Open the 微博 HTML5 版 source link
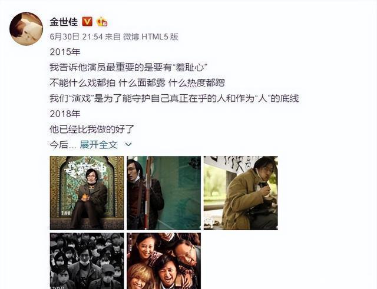 coord(151,36)
